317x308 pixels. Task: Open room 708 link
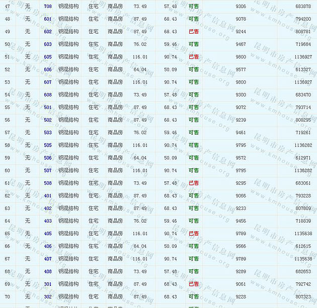coord(48,7)
